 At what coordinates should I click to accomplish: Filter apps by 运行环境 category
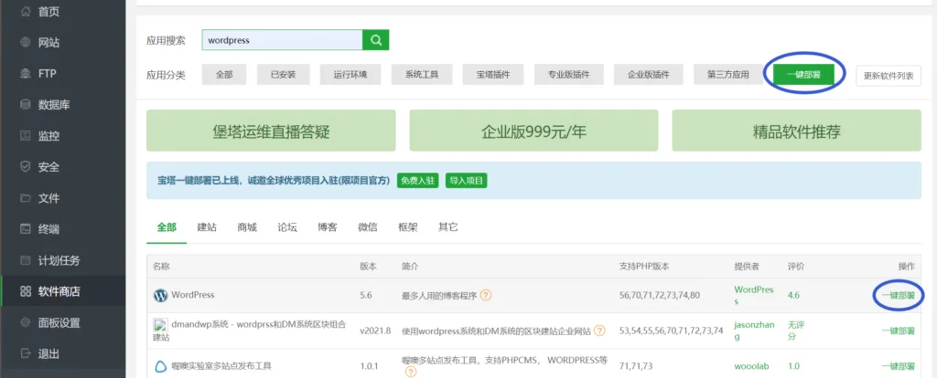350,75
